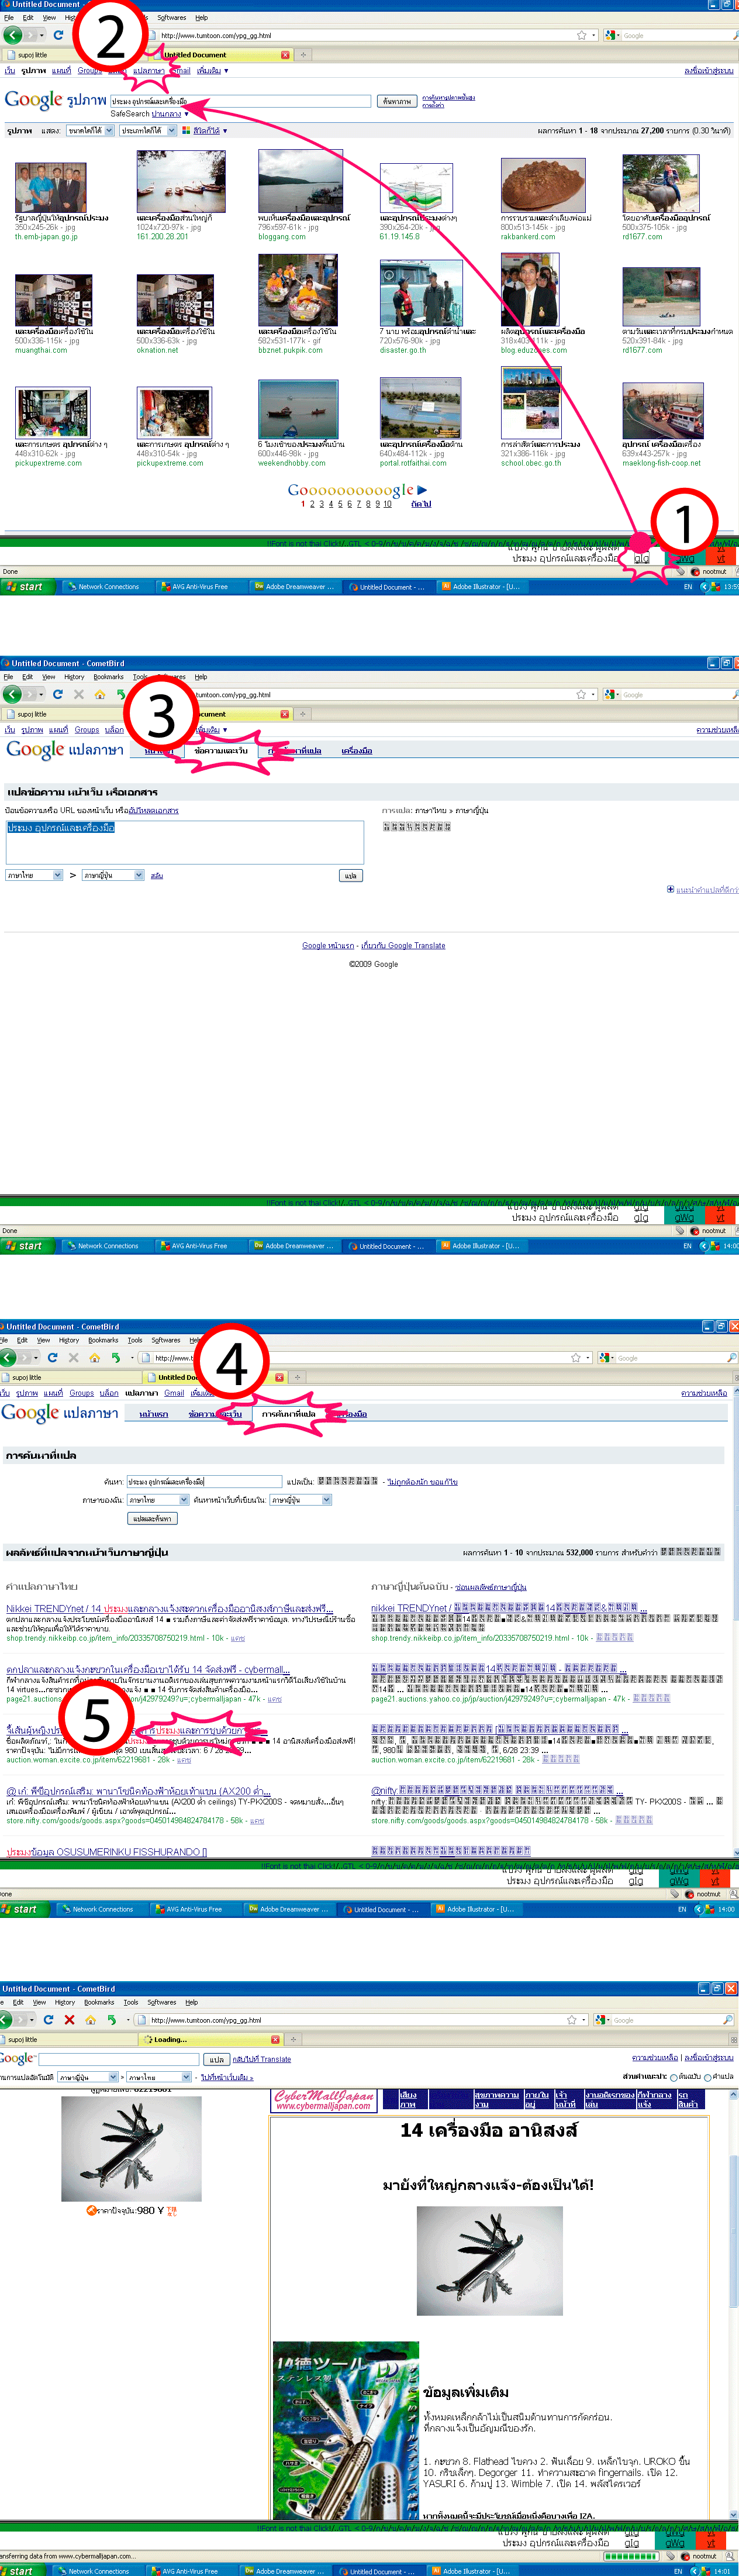Click ค้นหา input in translated-search form
739x2576 pixels.
click(204, 1481)
